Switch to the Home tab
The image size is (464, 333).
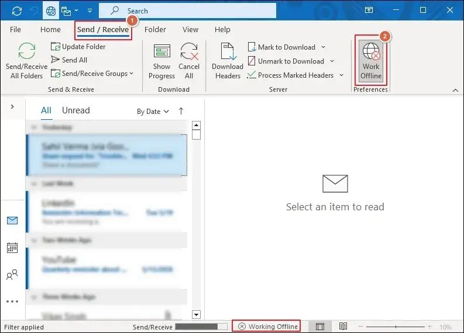pyautogui.click(x=50, y=30)
